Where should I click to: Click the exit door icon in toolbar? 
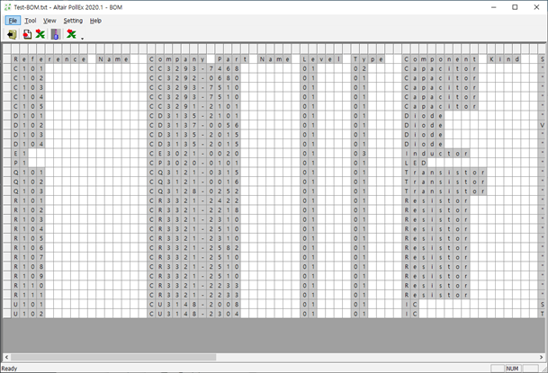[12, 34]
